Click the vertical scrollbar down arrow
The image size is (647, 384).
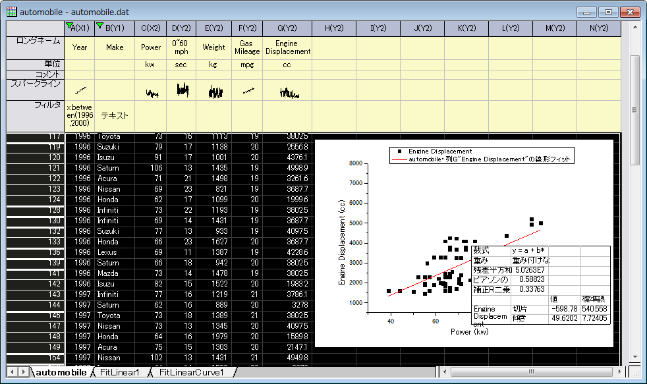[x=634, y=357]
